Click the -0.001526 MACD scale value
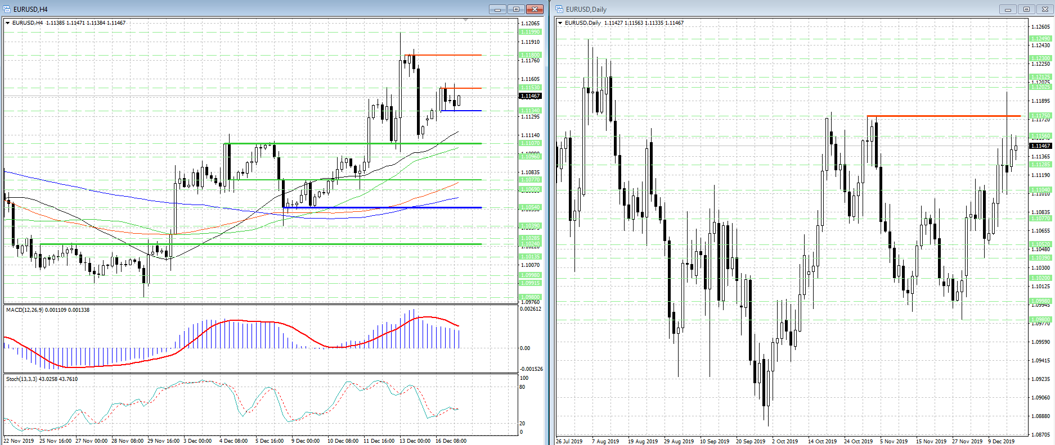 pyautogui.click(x=531, y=369)
